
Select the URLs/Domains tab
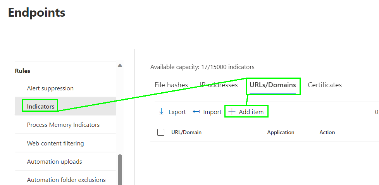(x=273, y=85)
